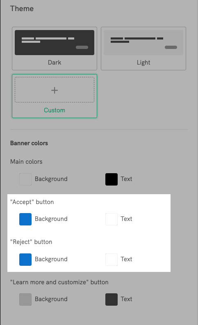Click "Learn more and customize" button label
The width and height of the screenshot is (198, 325).
click(59, 282)
